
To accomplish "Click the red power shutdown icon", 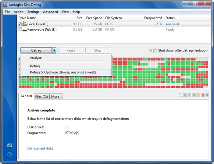I will pyautogui.click(x=150, y=51).
